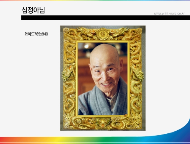
Task: Open the www.print-nara.co.kr link
Action: point(169,13)
